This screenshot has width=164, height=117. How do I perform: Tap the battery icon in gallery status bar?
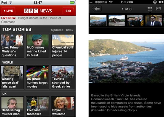[x=161, y=2]
